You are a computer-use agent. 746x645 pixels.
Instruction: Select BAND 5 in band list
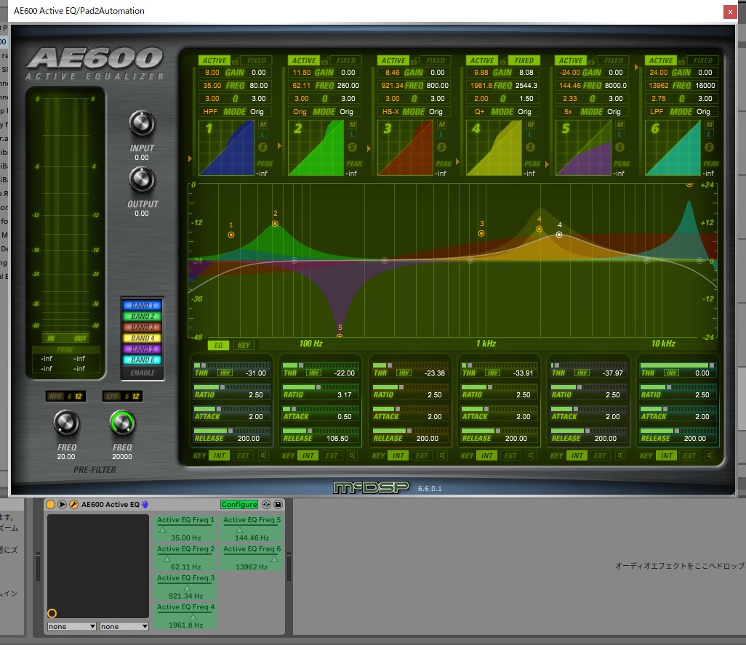tap(143, 349)
